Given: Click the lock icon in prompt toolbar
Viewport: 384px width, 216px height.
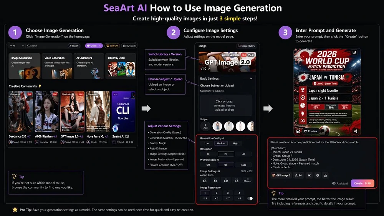Looking at the screenshot, I should click(325, 175).
